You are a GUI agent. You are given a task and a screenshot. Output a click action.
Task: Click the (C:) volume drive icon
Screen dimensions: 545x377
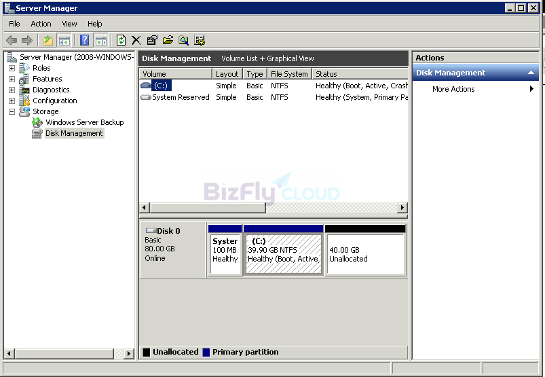click(146, 85)
